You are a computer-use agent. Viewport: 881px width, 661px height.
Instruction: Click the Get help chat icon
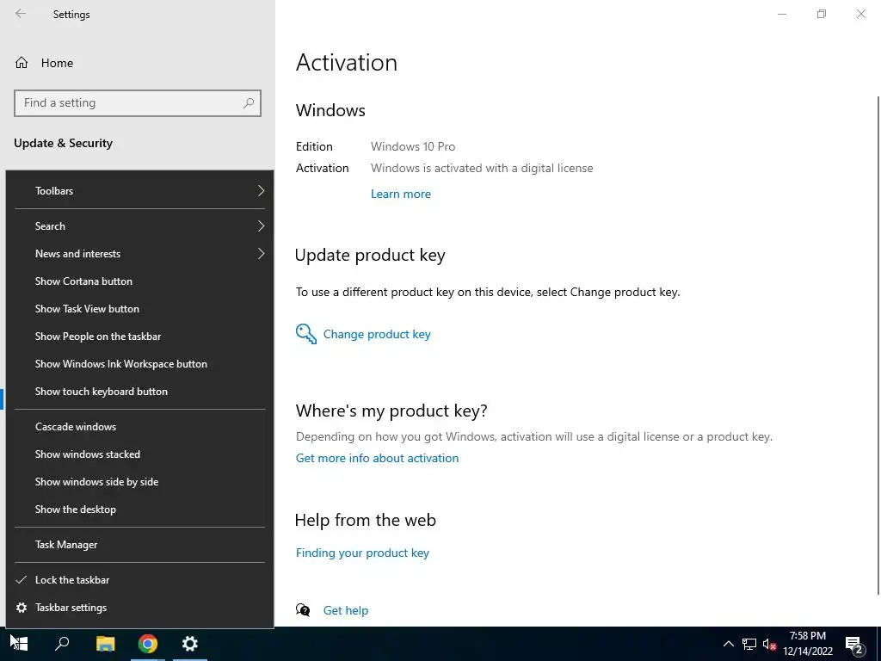(303, 610)
